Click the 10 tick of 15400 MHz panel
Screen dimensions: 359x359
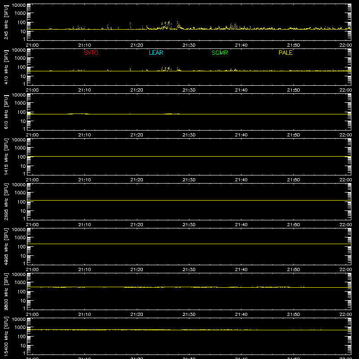point(23,346)
